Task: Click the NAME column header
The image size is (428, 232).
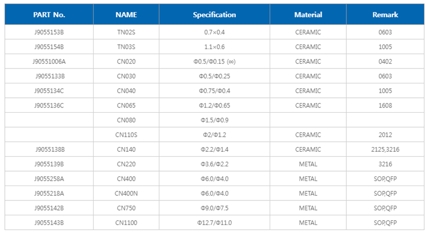Action: pyautogui.click(x=126, y=15)
